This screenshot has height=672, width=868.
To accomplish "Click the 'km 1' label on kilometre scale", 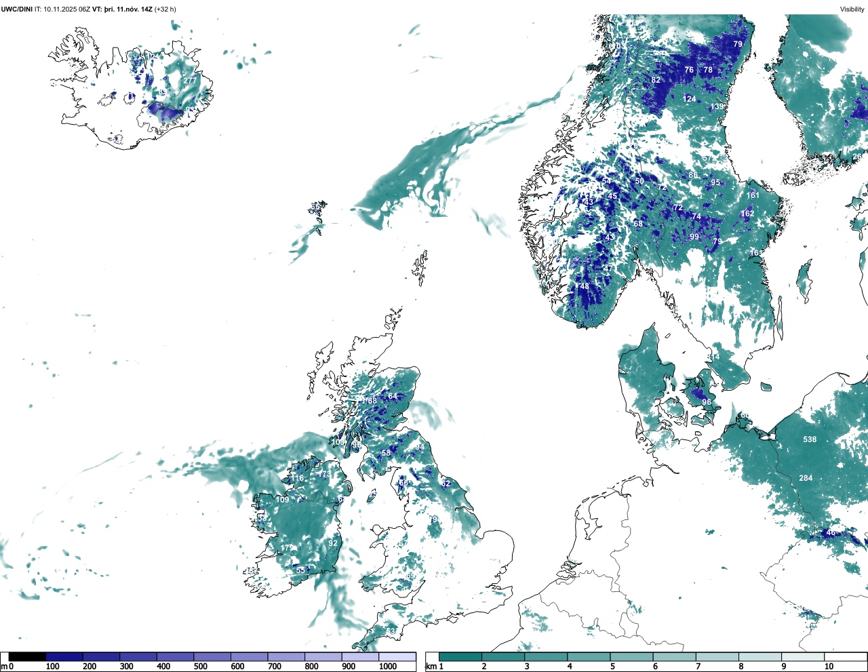I will (x=434, y=667).
